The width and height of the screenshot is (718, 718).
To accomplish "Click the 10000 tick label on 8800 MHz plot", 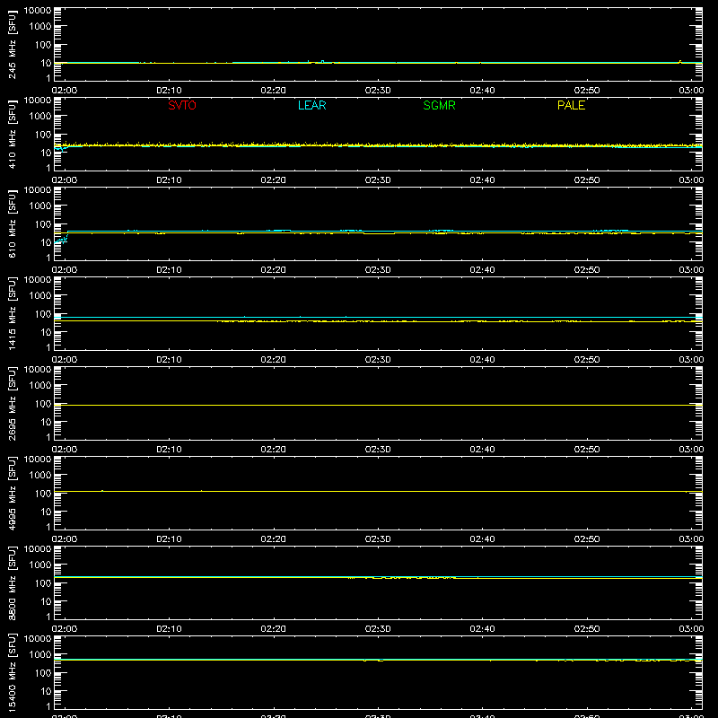I will point(38,549).
